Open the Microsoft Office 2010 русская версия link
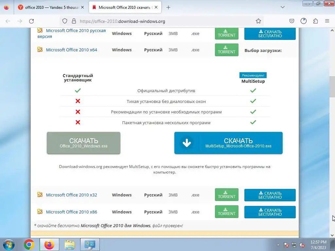This screenshot has height=251, width=335. pyautogui.click(x=72, y=33)
